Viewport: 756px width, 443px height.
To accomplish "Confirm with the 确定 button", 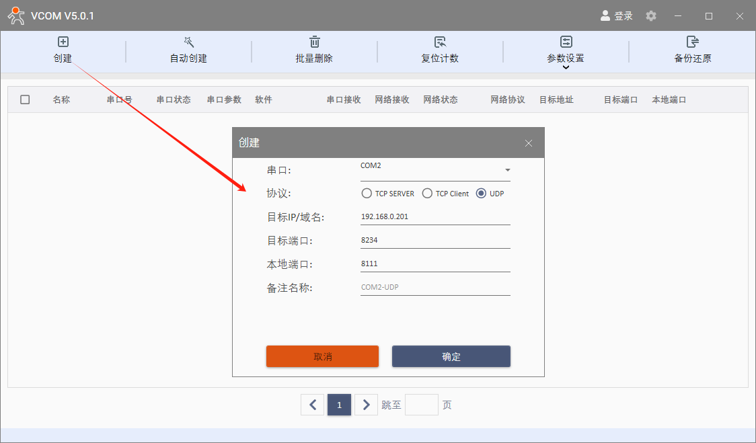I will pyautogui.click(x=451, y=356).
